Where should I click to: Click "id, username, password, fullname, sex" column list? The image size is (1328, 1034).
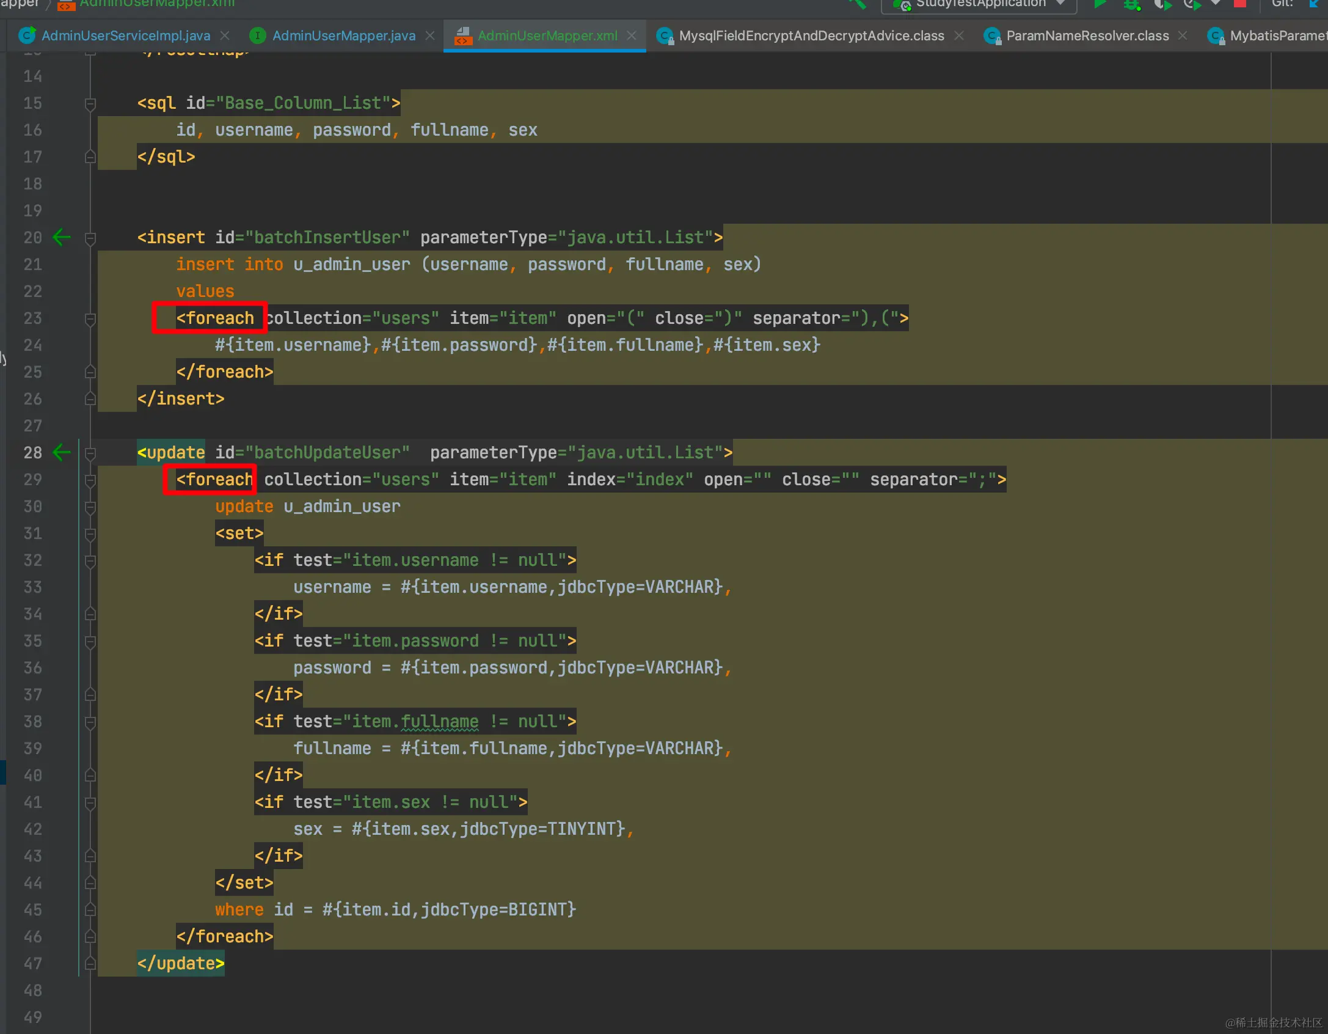tap(357, 130)
